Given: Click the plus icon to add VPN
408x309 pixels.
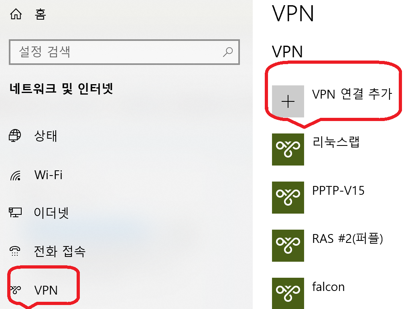Looking at the screenshot, I should 288,101.
